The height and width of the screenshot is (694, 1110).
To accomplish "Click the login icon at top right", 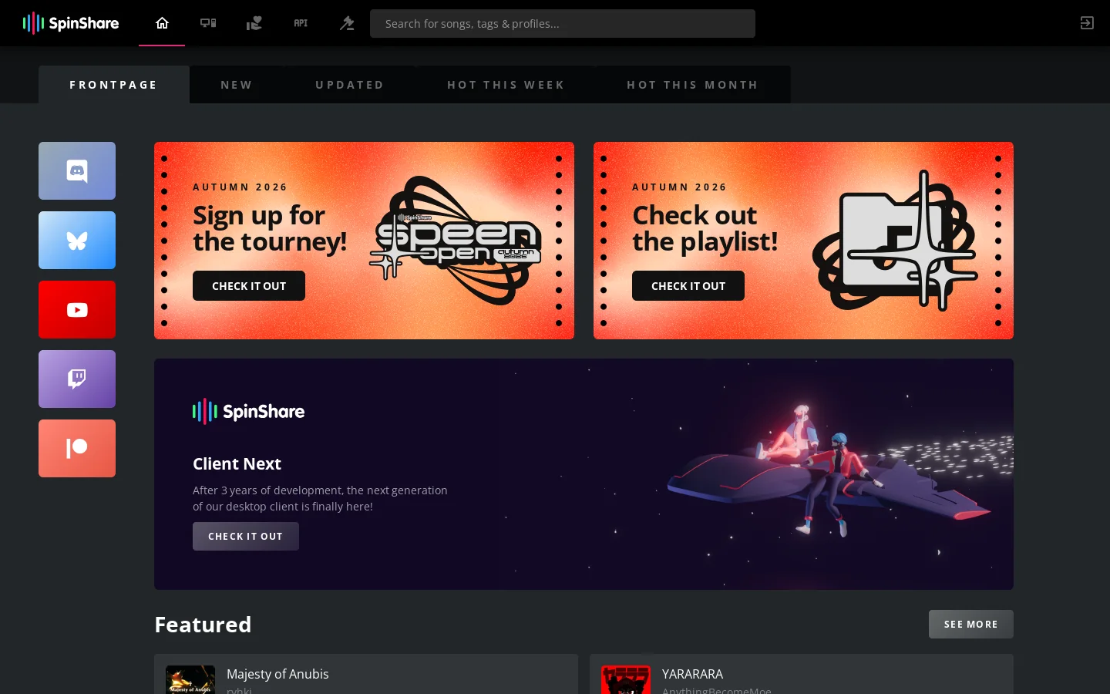I will (1087, 23).
